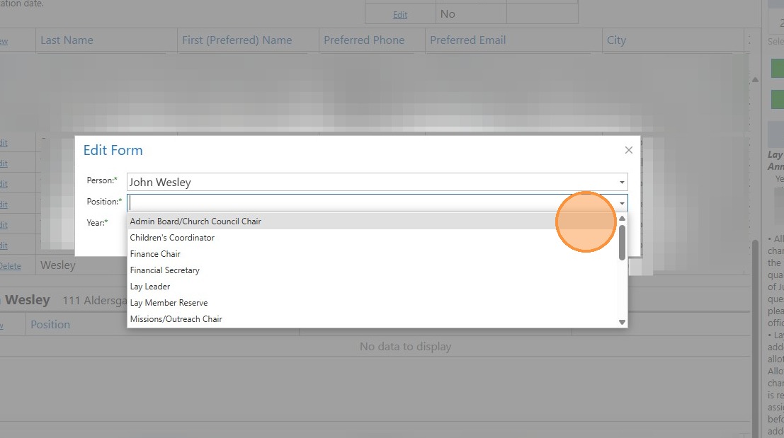Click the dropdown list scrollbar thumb
This screenshot has height=438, width=784.
point(622,243)
